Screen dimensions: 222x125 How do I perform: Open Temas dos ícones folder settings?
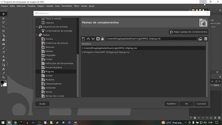pos(54,96)
